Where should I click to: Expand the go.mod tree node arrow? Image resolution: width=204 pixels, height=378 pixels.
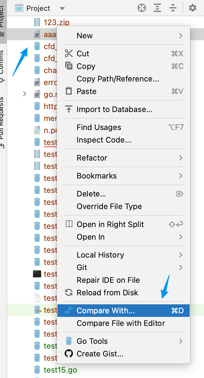(x=25, y=94)
